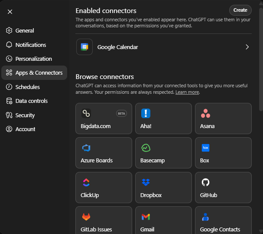Open the General settings tab

pyautogui.click(x=34, y=30)
